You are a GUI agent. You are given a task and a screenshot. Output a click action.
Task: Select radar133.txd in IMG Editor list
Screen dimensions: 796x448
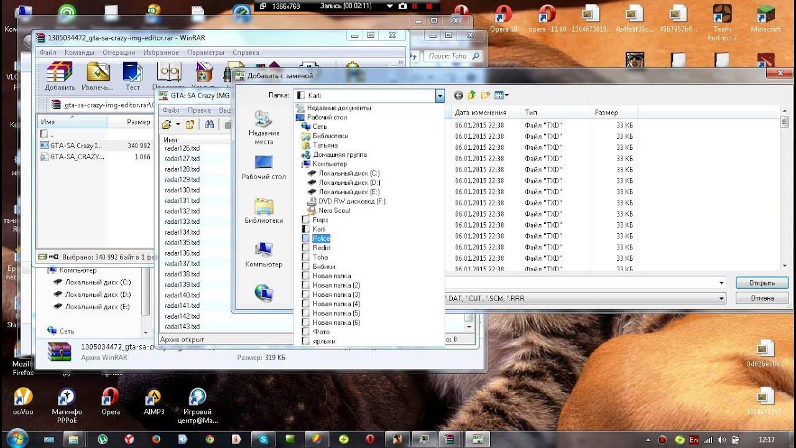(182, 222)
